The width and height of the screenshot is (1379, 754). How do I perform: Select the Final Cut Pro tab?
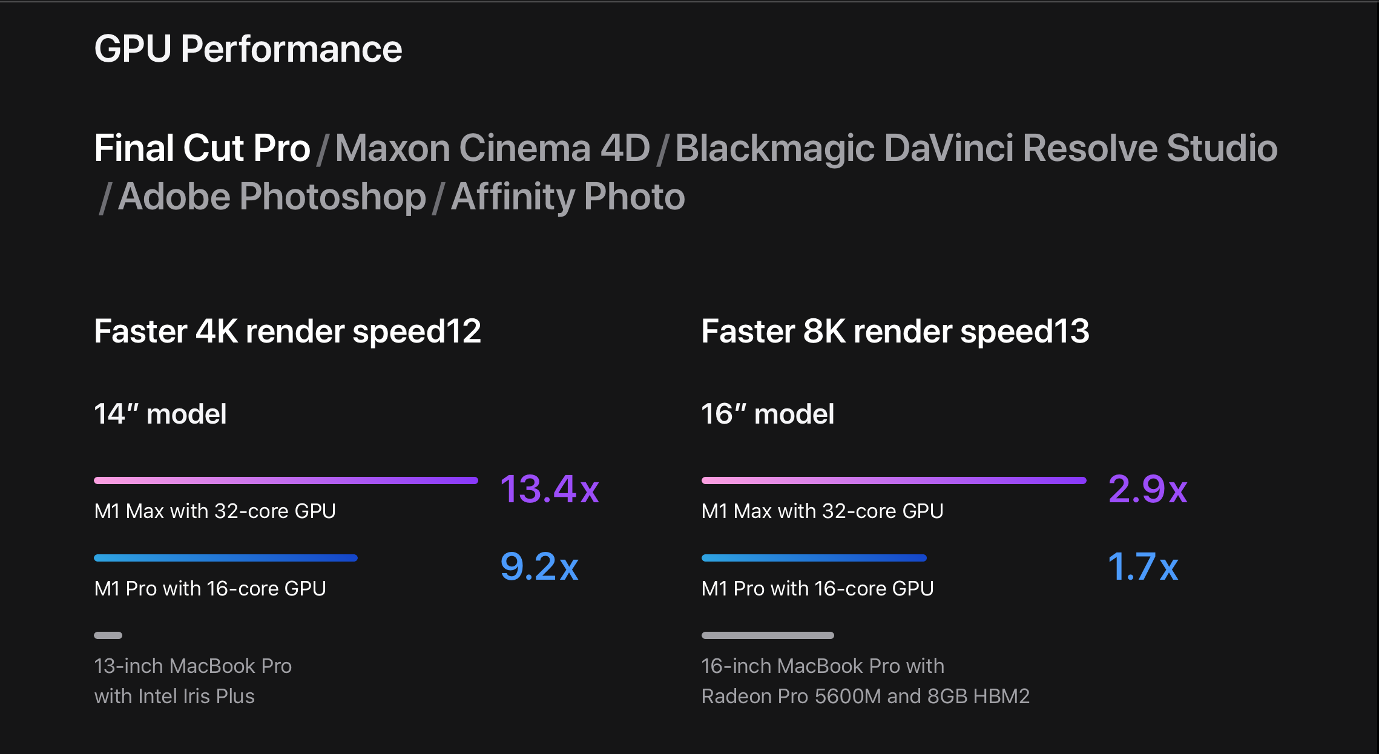[x=202, y=148]
